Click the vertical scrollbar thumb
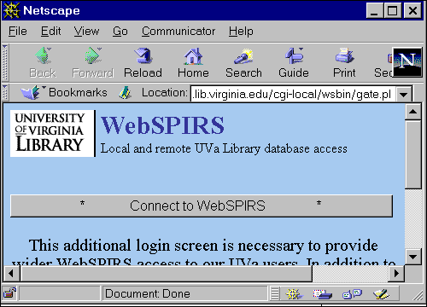The width and height of the screenshot is (427, 307). point(413,154)
